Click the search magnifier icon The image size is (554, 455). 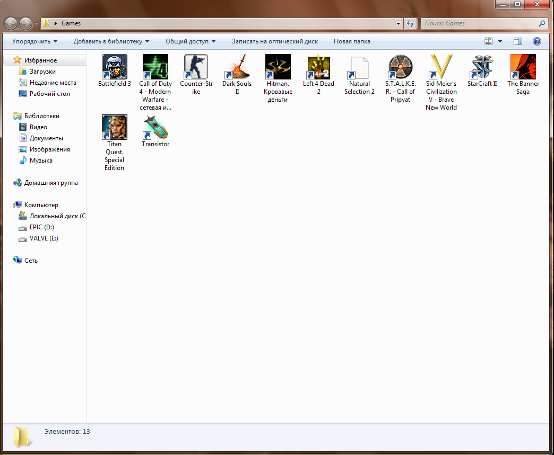tap(542, 23)
